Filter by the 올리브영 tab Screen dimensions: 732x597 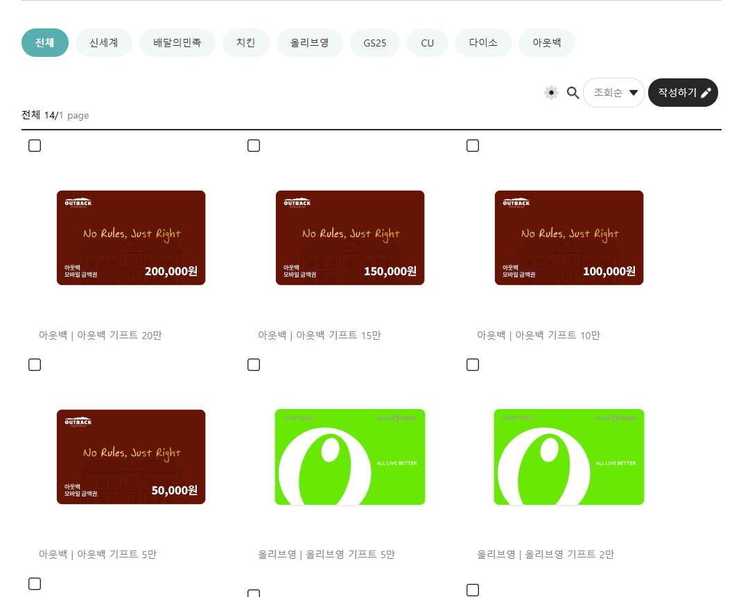310,42
